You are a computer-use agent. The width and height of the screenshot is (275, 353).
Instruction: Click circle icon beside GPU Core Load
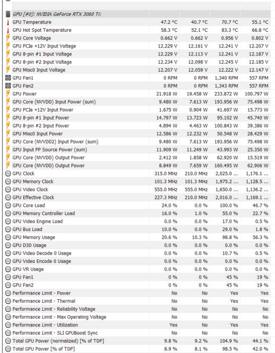click(8, 205)
